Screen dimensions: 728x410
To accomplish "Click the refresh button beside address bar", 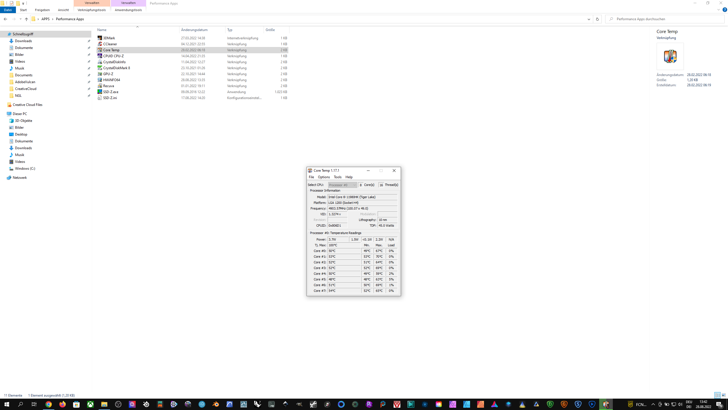I will [x=597, y=19].
